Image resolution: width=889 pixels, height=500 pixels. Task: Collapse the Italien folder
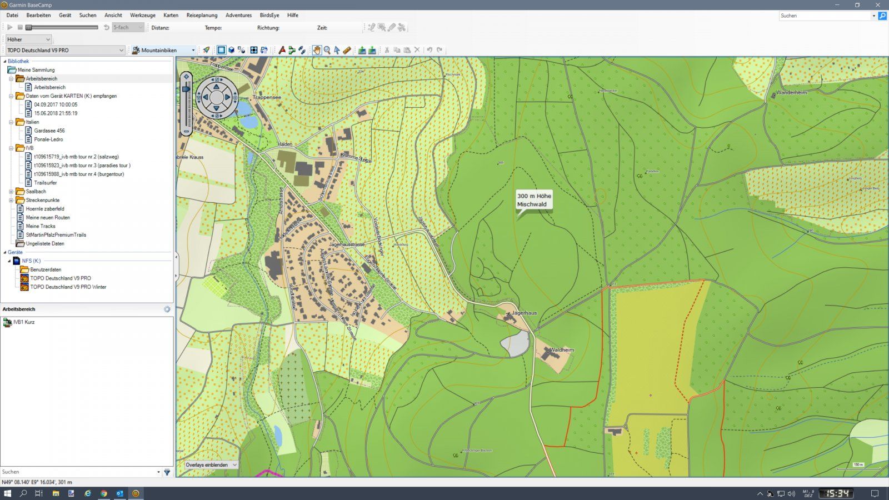tap(11, 122)
